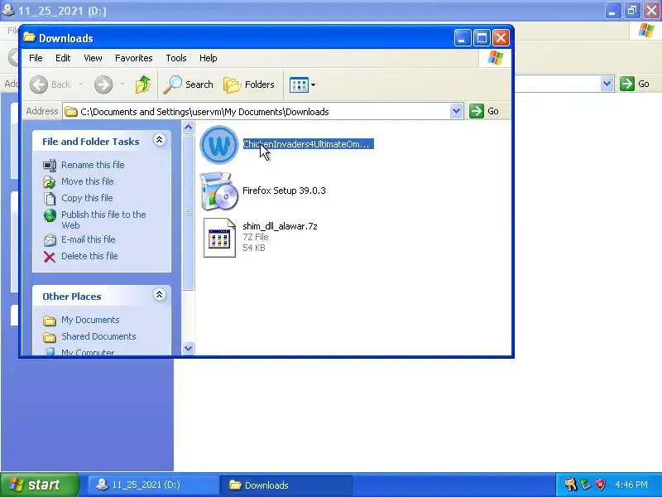This screenshot has height=497, width=662.
Task: Open the Downloads address bar dropdown
Action: pos(456,112)
